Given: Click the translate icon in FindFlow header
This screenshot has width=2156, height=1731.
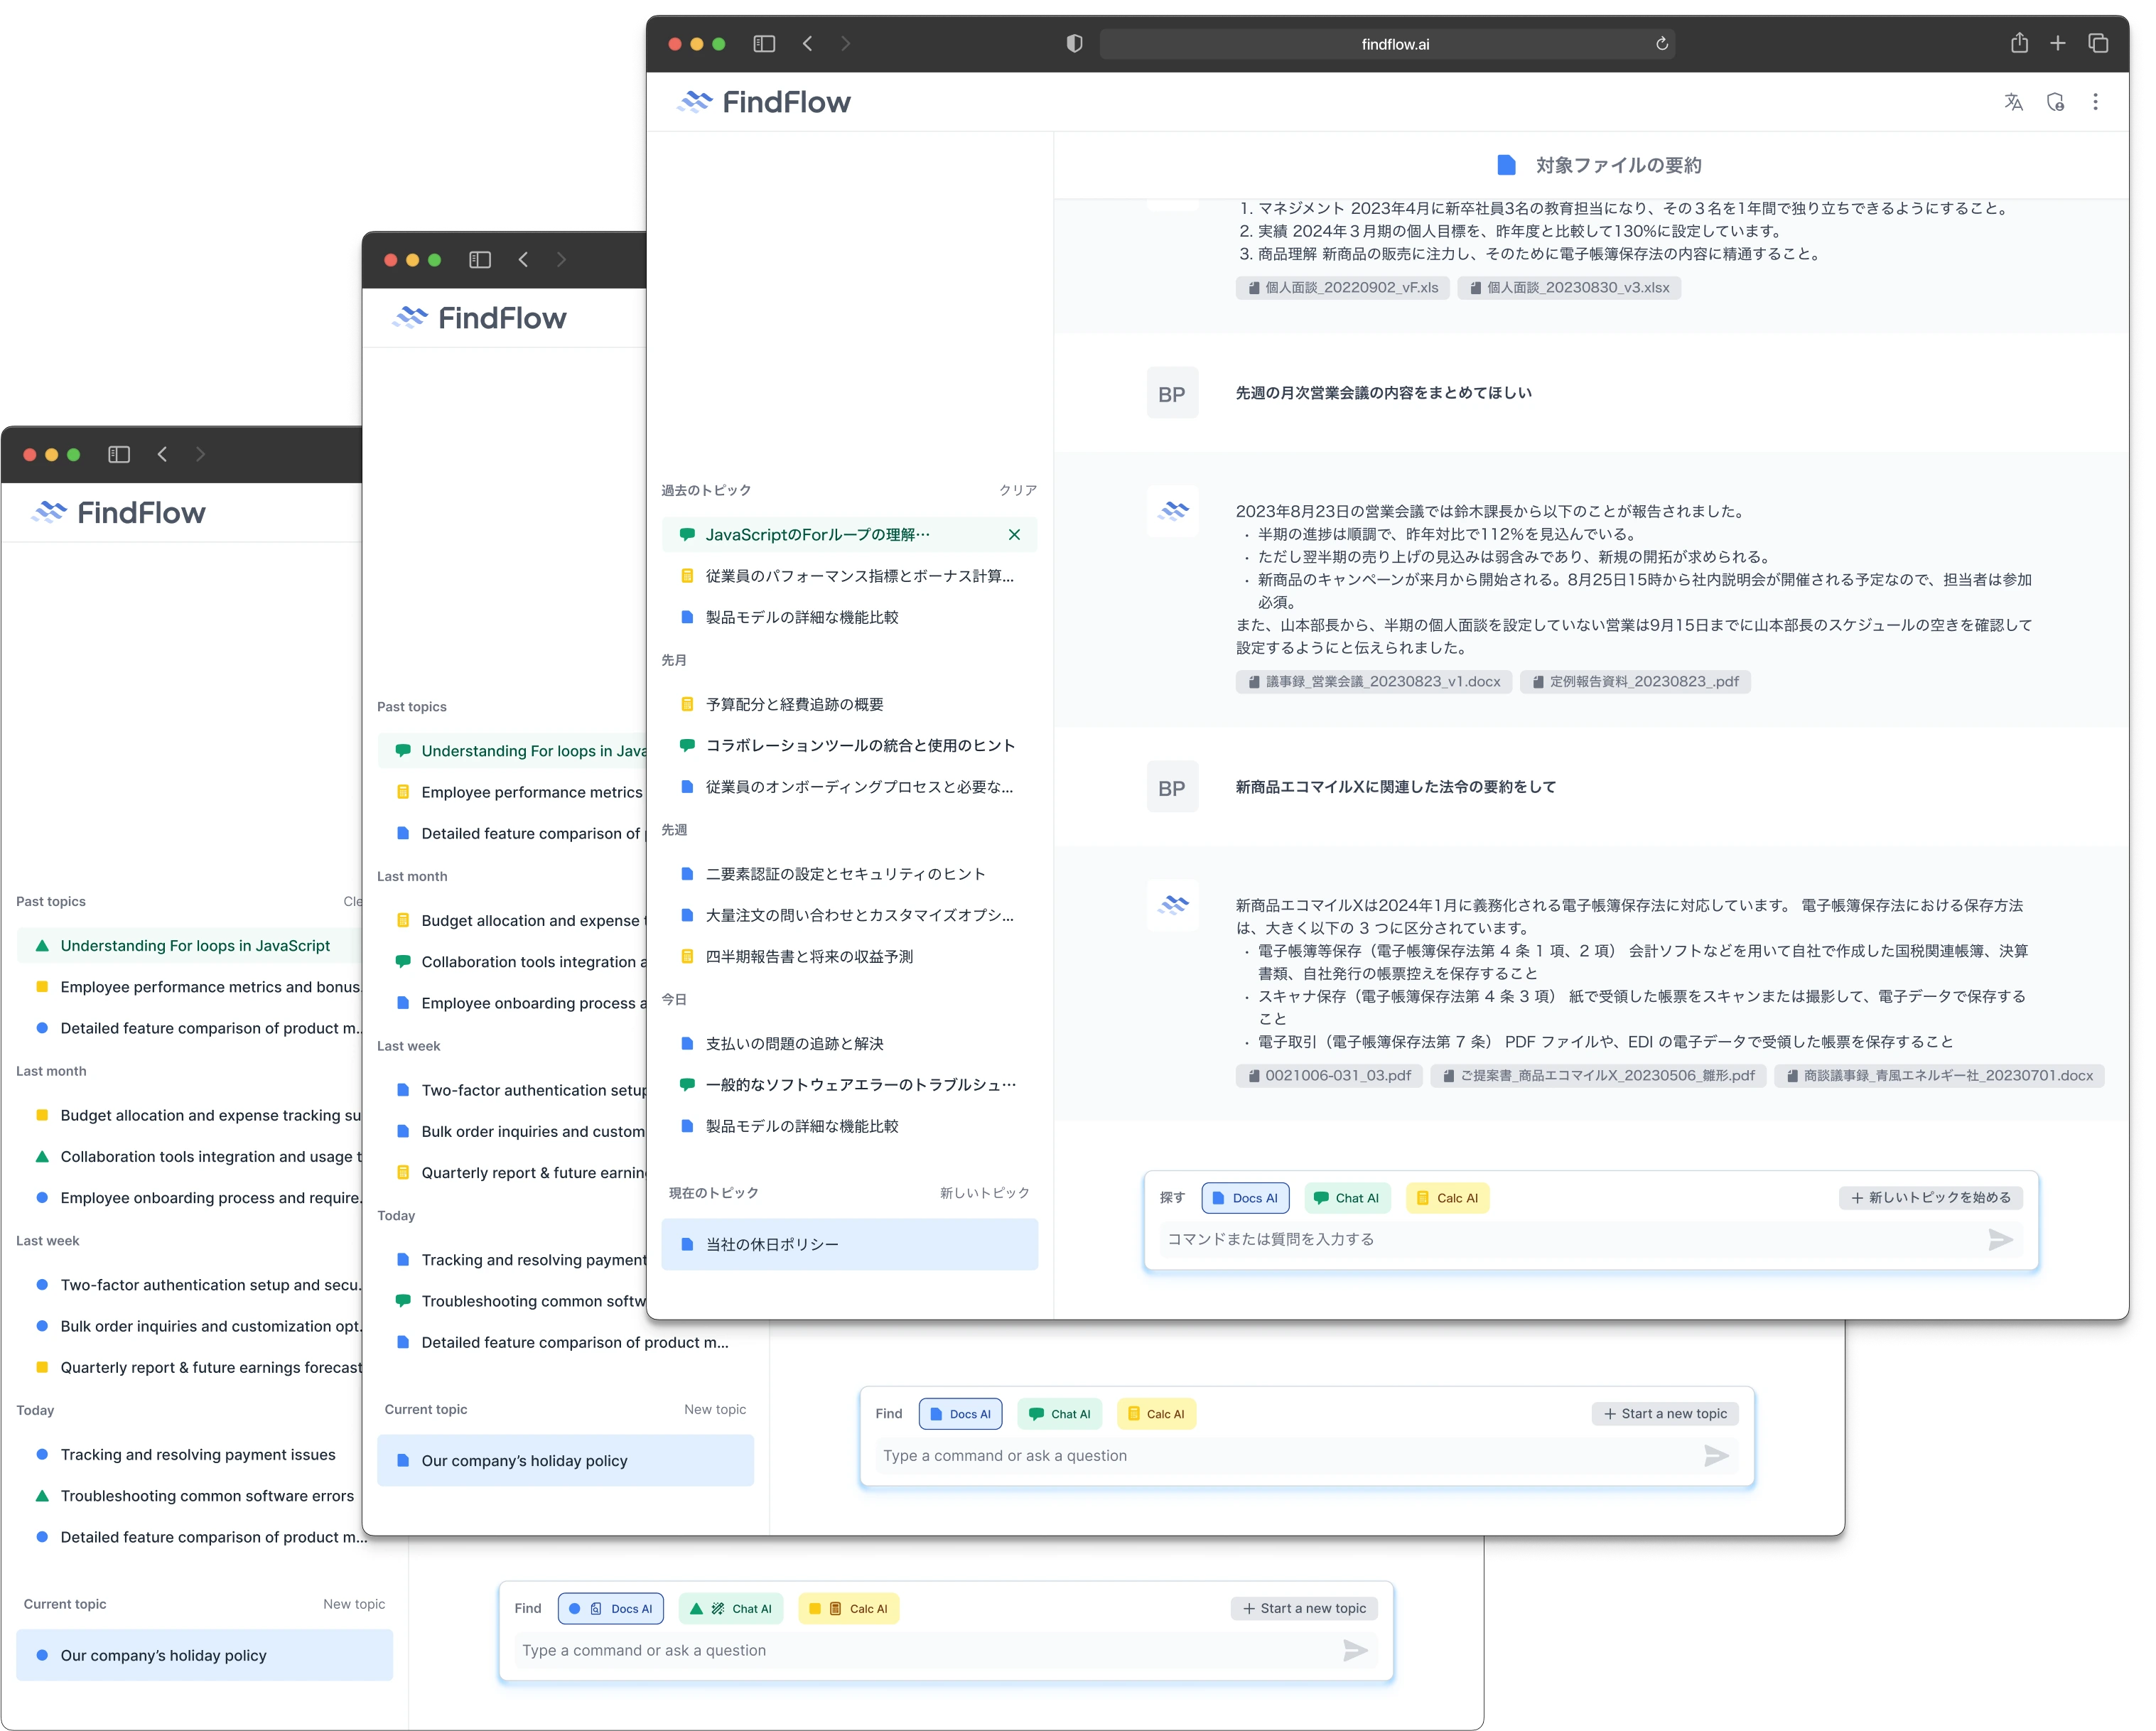Looking at the screenshot, I should [x=2013, y=102].
